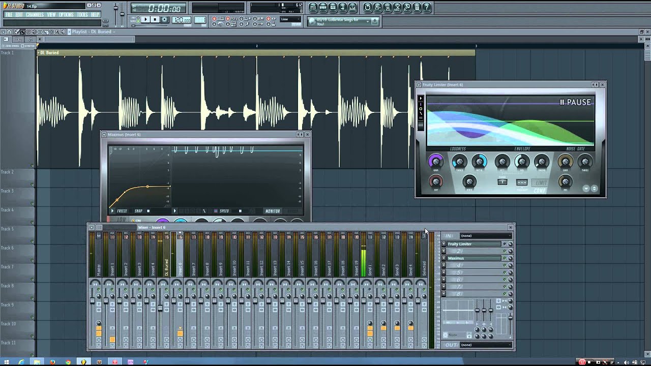Click the transport Stop button

click(x=155, y=20)
